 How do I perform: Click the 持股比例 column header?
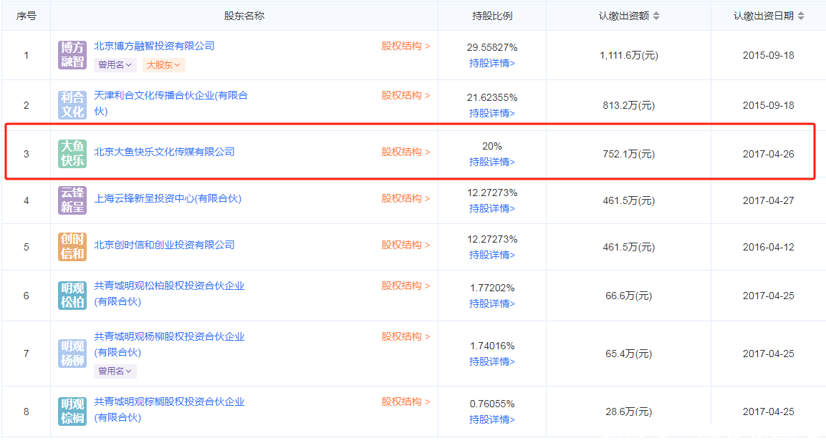click(x=492, y=16)
